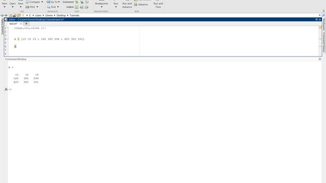Click the Editor document icon in title bar
This screenshot has width=326, height=183.
[x=6, y=19]
